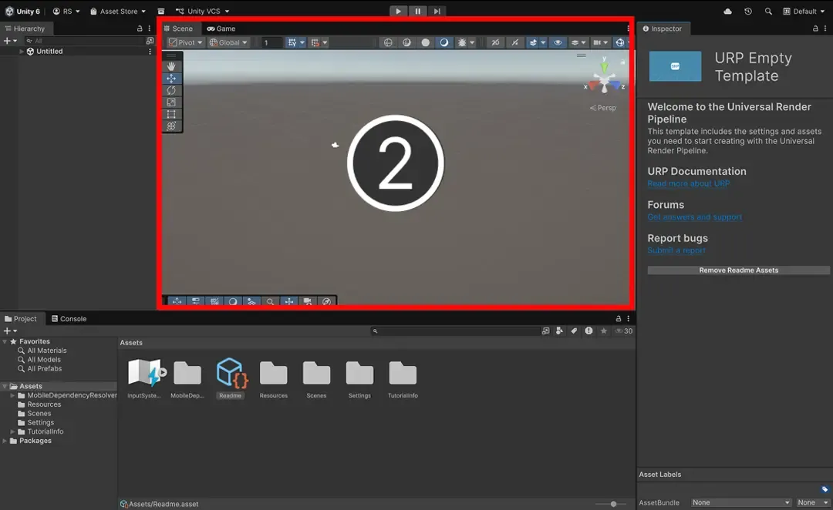Select the Scale tool in scene toolbar
The width and height of the screenshot is (833, 510).
[x=171, y=102]
